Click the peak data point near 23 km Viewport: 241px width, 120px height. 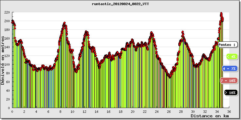click(x=151, y=32)
